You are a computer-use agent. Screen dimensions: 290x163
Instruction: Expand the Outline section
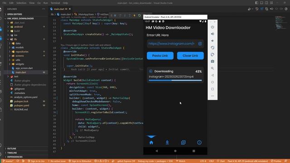coord(12,149)
